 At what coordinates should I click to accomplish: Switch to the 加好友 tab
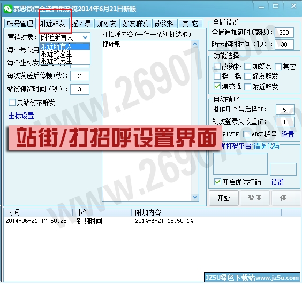(107, 24)
